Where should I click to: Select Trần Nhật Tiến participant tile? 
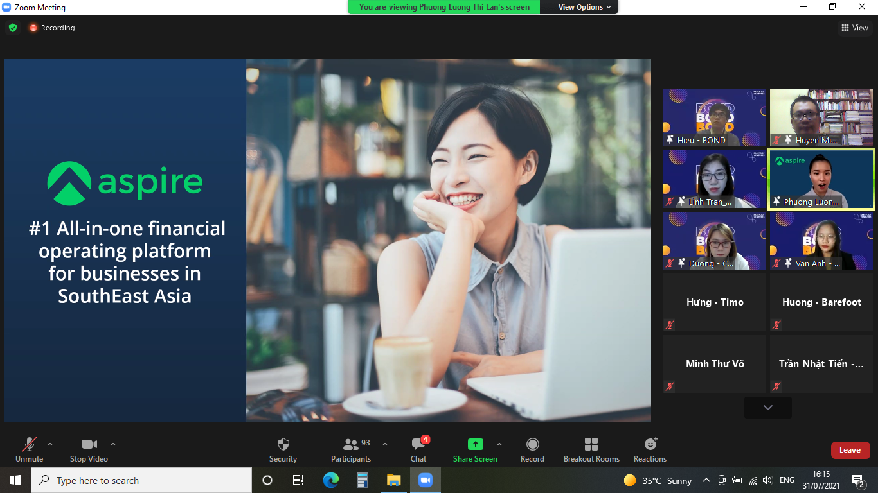tap(821, 364)
